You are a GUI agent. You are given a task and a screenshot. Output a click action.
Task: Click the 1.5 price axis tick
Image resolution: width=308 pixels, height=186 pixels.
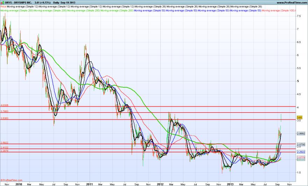click(299, 173)
